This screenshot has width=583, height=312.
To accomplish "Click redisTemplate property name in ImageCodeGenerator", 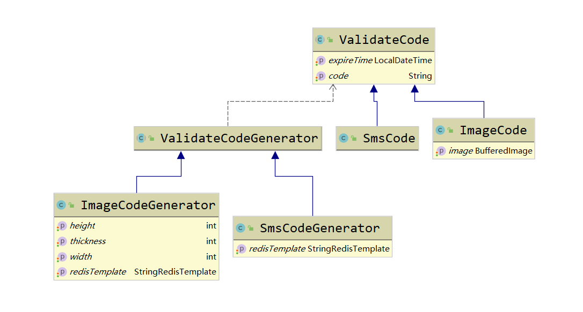I will tap(98, 272).
